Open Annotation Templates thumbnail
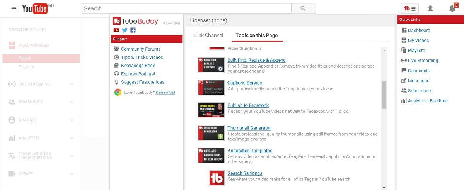Viewport: 464px width, 190px height. [211, 155]
